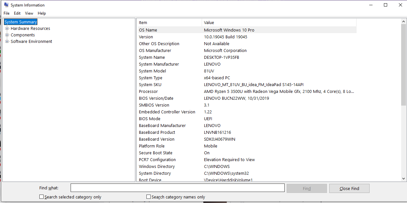This screenshot has height=203, width=407.
Task: Click the details pane scroll down arrow
Action: 404,179
